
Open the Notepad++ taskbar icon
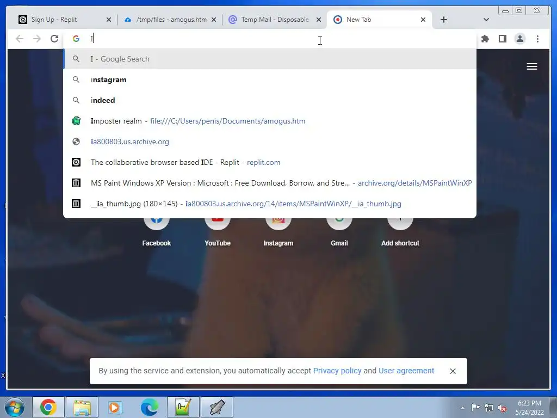coord(183,407)
